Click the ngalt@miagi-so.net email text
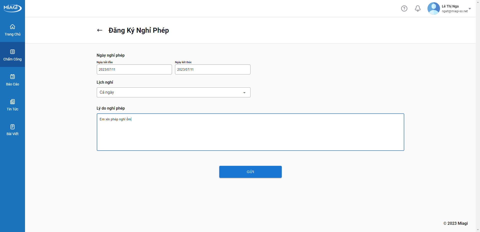Screen dimensions: 480x232 [454, 11]
